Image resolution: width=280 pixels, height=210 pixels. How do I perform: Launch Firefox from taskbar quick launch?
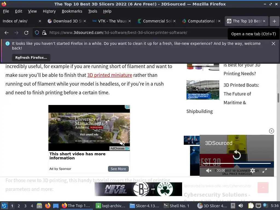pyautogui.click(x=48, y=206)
